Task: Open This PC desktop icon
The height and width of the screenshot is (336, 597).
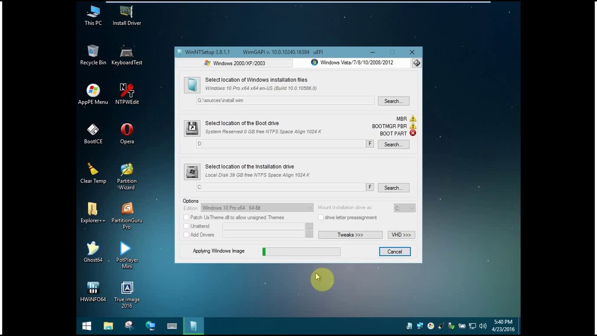Action: click(x=93, y=15)
